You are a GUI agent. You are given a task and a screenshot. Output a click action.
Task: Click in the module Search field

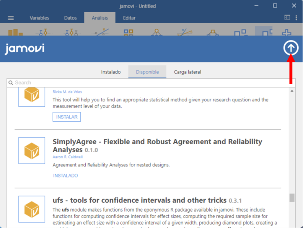tap(149, 83)
